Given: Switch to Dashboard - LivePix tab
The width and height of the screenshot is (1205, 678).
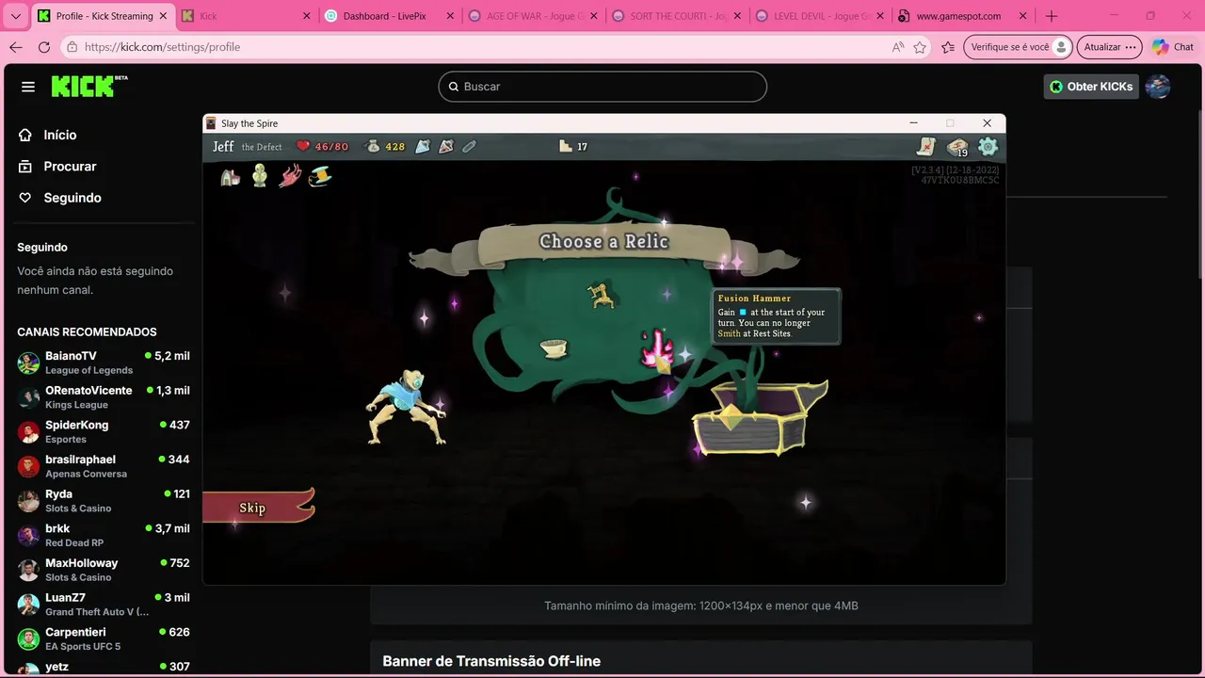Looking at the screenshot, I should pyautogui.click(x=388, y=16).
